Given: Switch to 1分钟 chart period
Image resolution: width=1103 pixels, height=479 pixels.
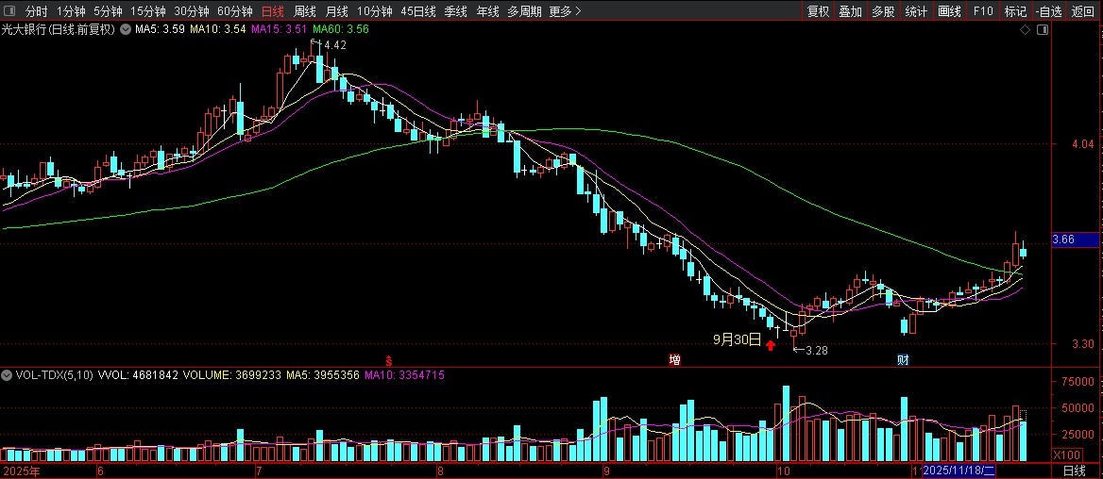Looking at the screenshot, I should pyautogui.click(x=71, y=11).
